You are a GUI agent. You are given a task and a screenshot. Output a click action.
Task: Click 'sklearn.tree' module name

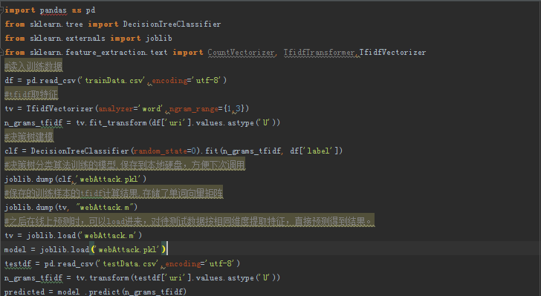point(56,24)
